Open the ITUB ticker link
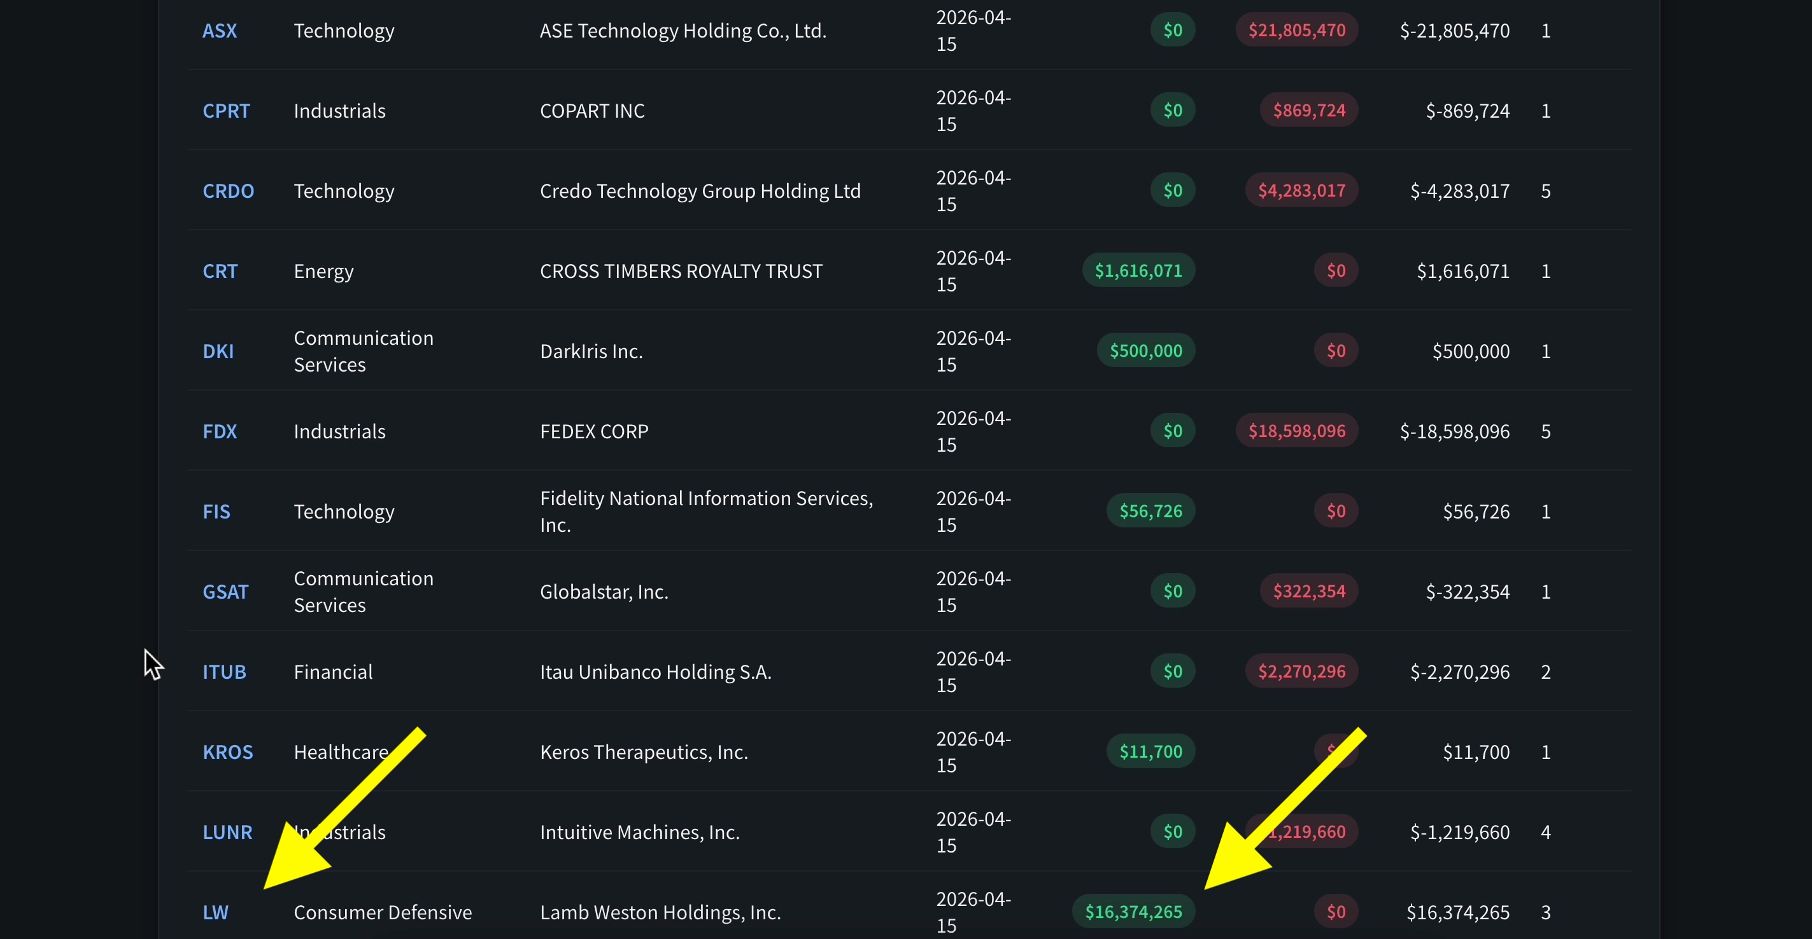This screenshot has height=939, width=1812. (x=224, y=671)
